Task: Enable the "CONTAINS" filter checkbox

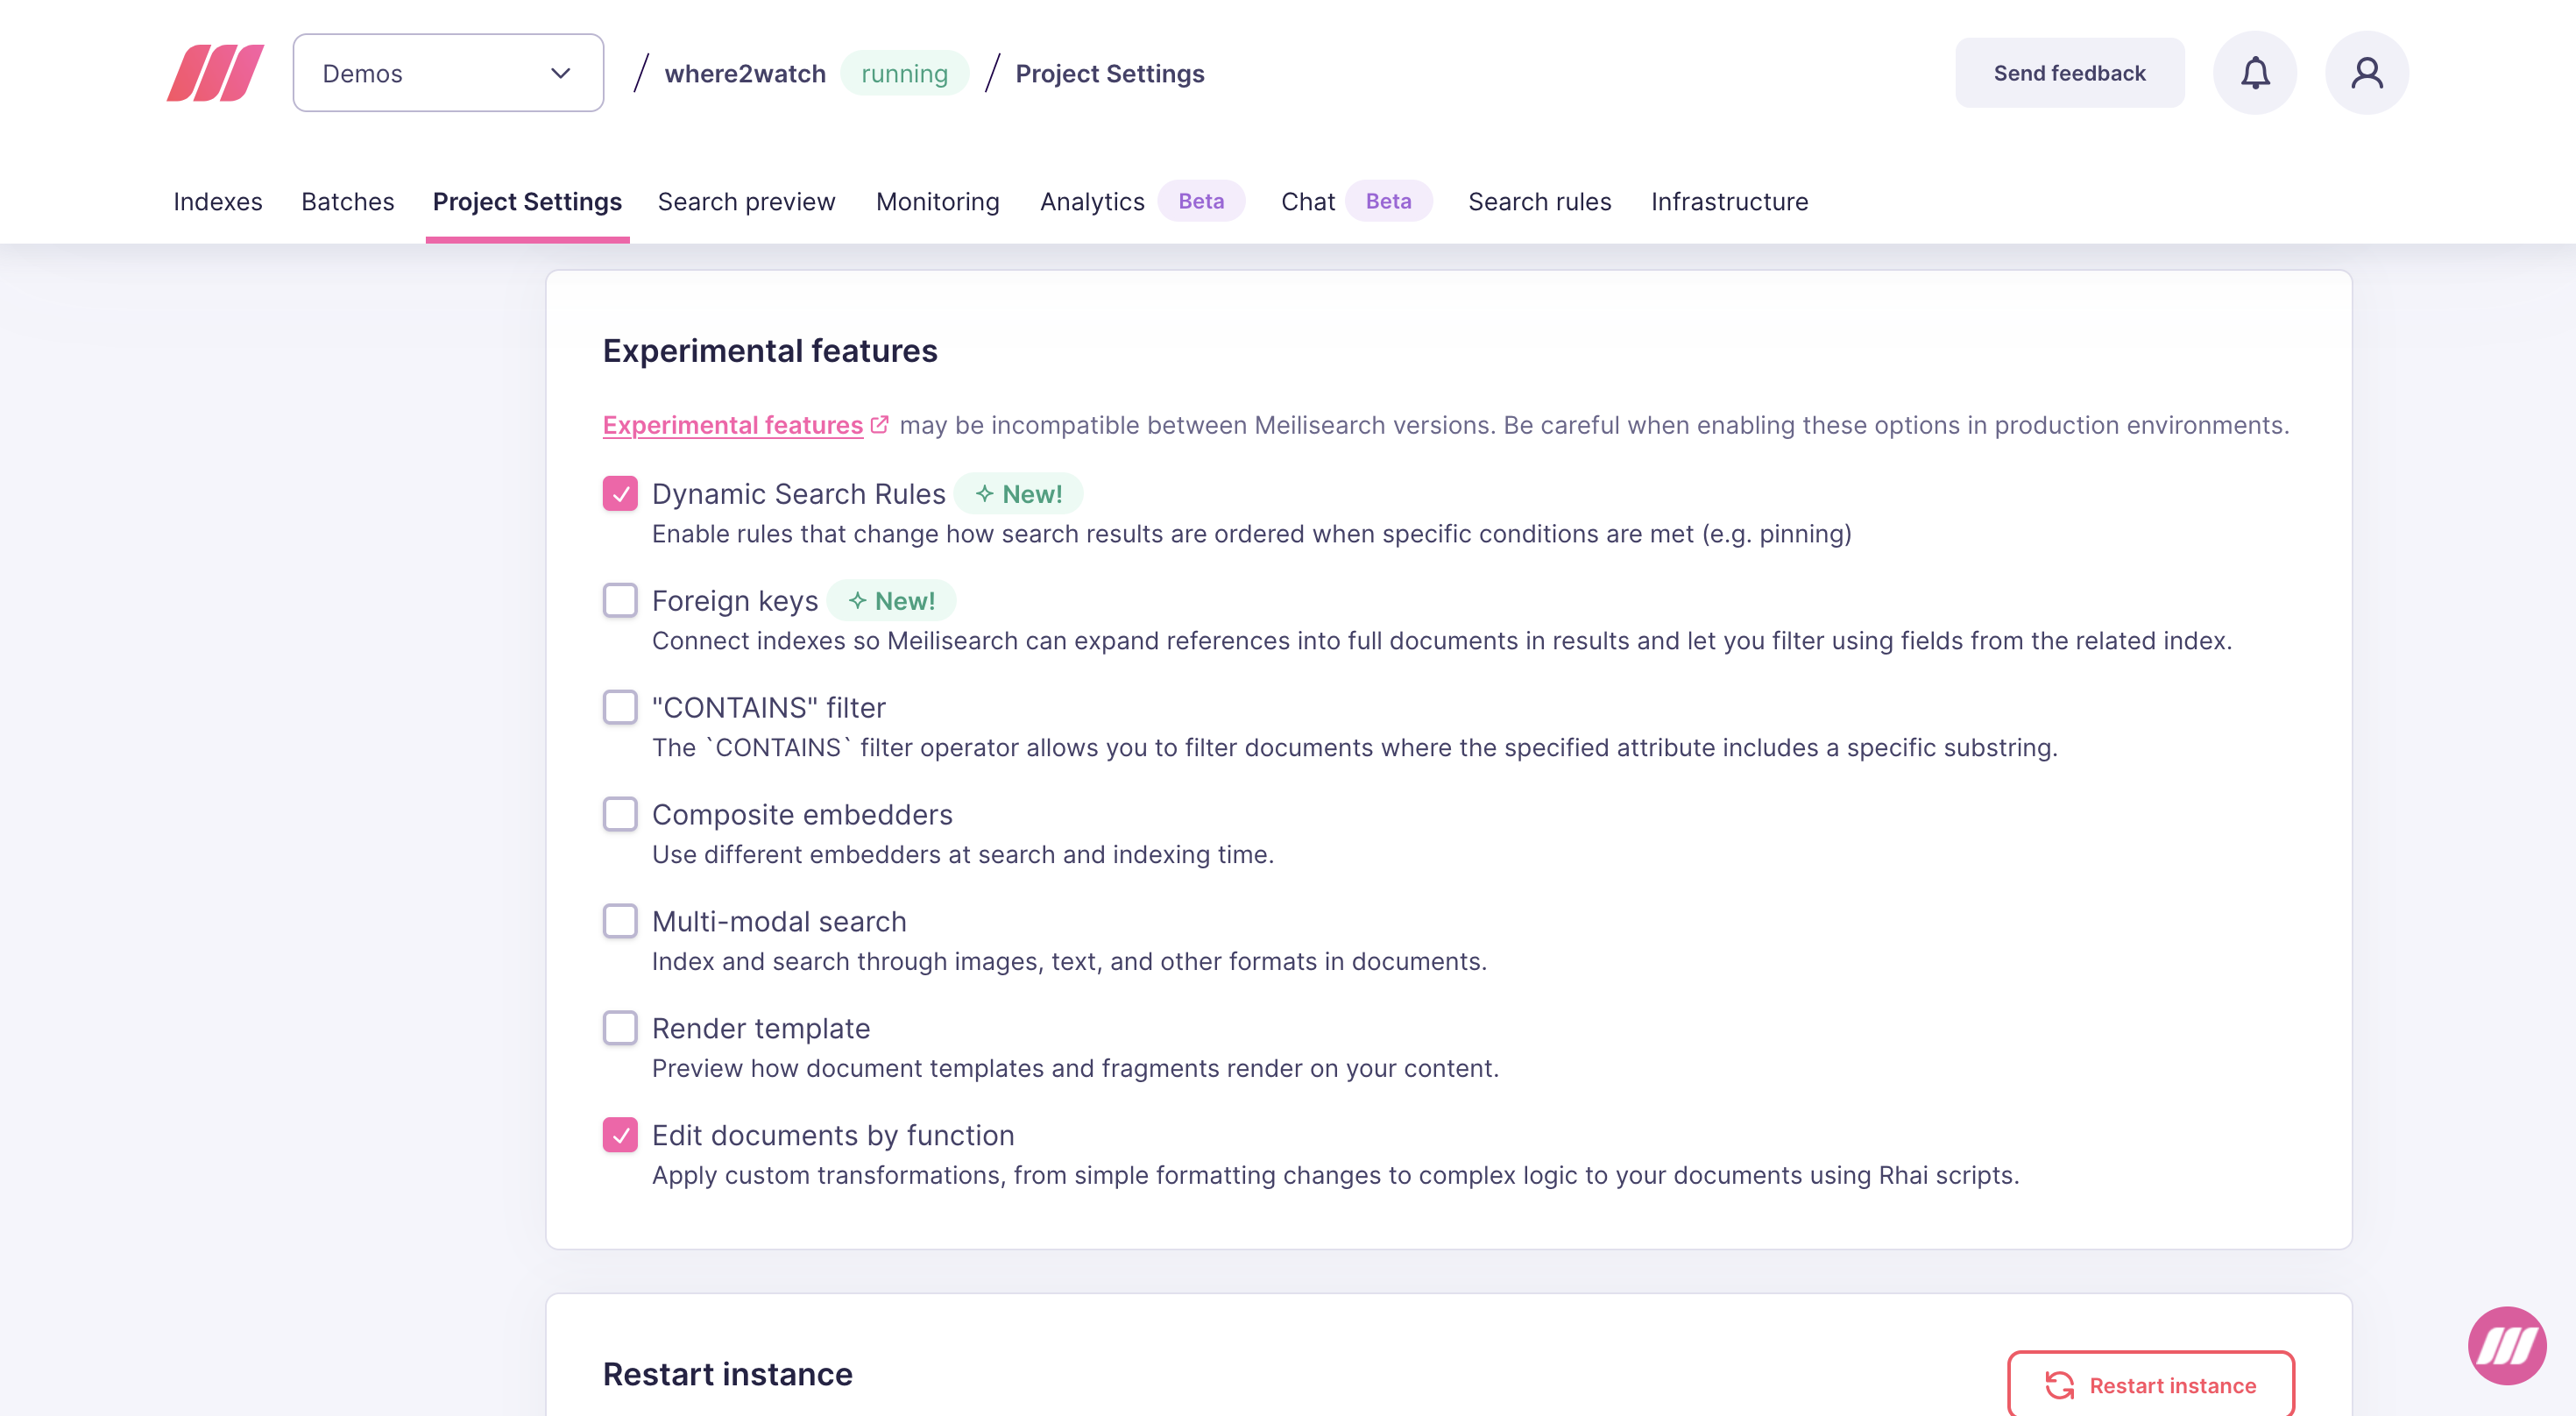Action: 620,708
